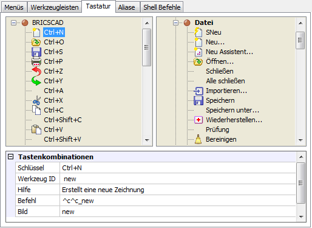The image size is (312, 228).
Task: Switch to the Werkzeugleisten tab
Action: tap(55, 7)
